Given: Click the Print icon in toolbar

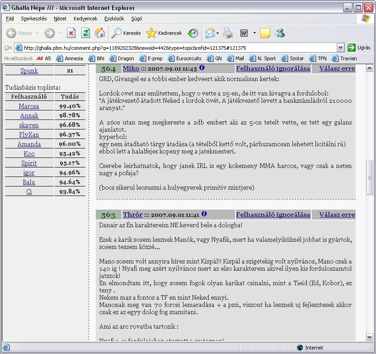Looking at the screenshot, I should [x=227, y=33].
